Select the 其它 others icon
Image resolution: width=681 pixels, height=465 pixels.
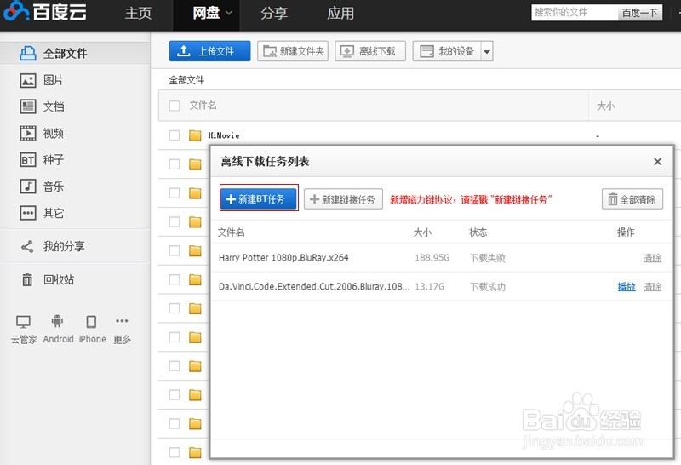click(x=28, y=213)
